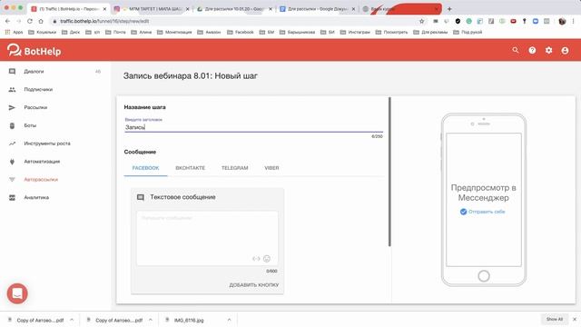Bookmark this page with the star
This screenshot has width=581, height=327.
[x=421, y=21]
